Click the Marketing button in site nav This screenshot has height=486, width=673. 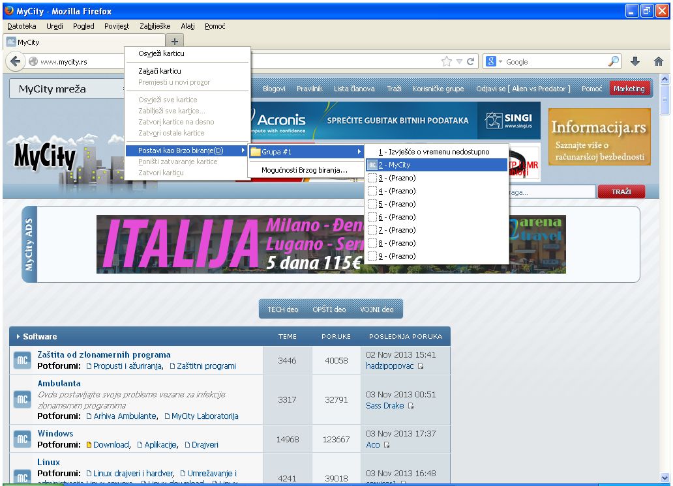point(629,89)
